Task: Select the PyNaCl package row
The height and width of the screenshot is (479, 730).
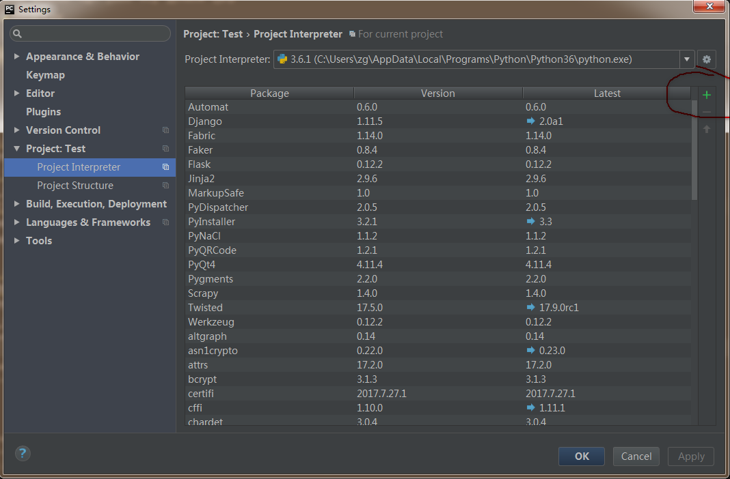Action: (x=438, y=236)
